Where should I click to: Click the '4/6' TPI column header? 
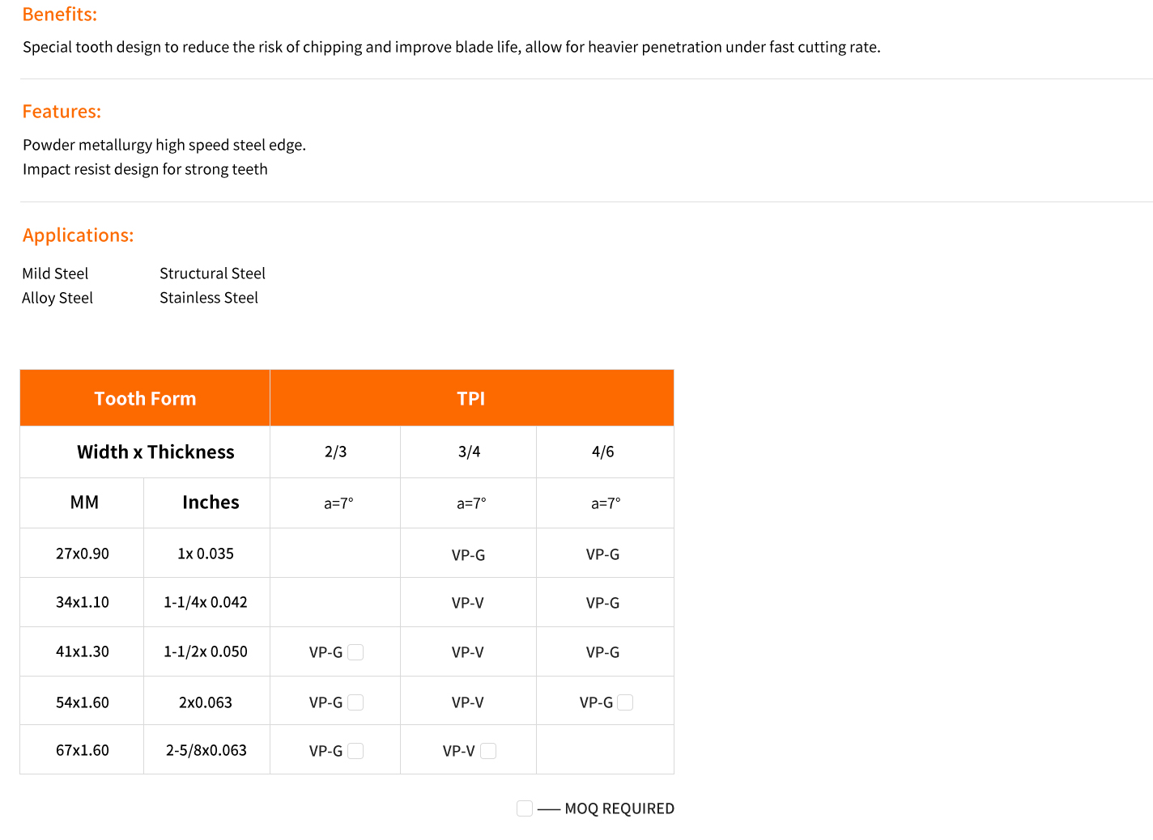(x=603, y=452)
